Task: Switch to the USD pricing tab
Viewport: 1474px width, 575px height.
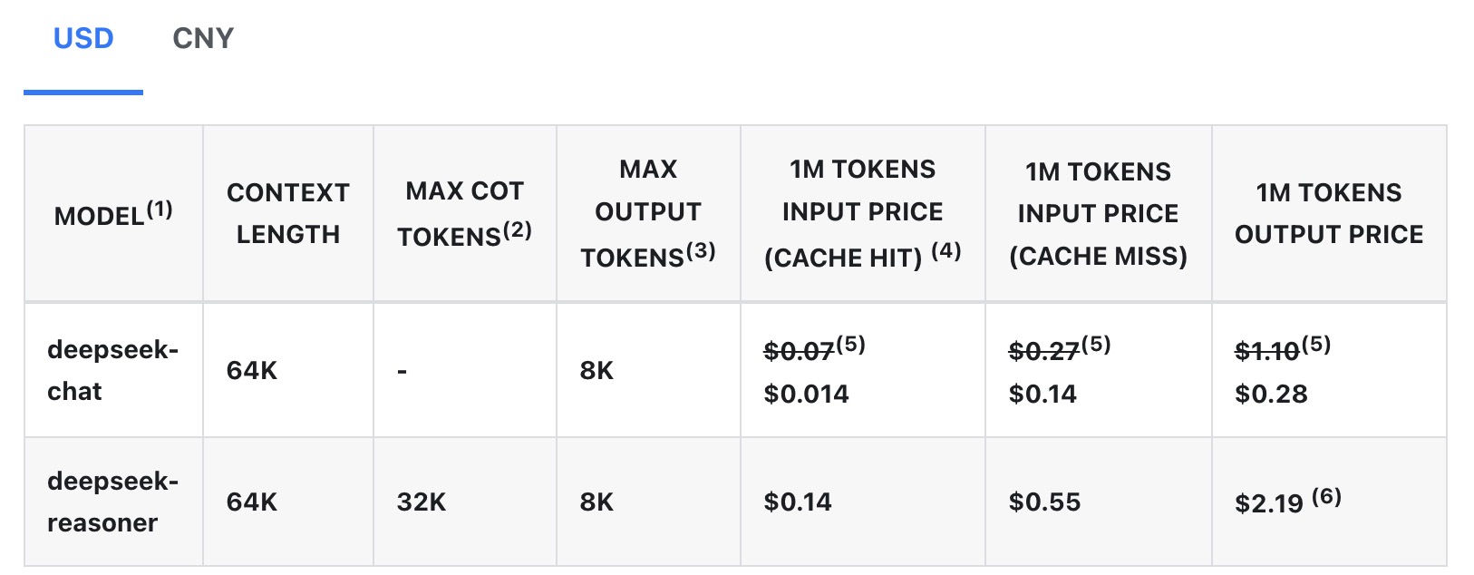Action: pyautogui.click(x=83, y=39)
